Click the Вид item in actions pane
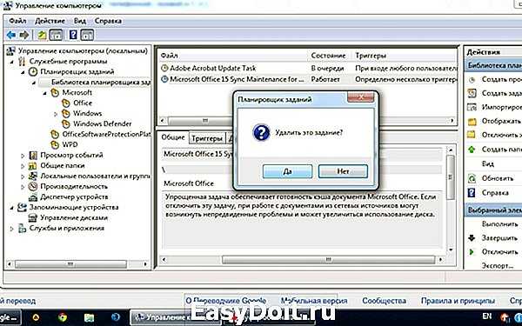The height and width of the screenshot is (326, 522). pos(488,163)
